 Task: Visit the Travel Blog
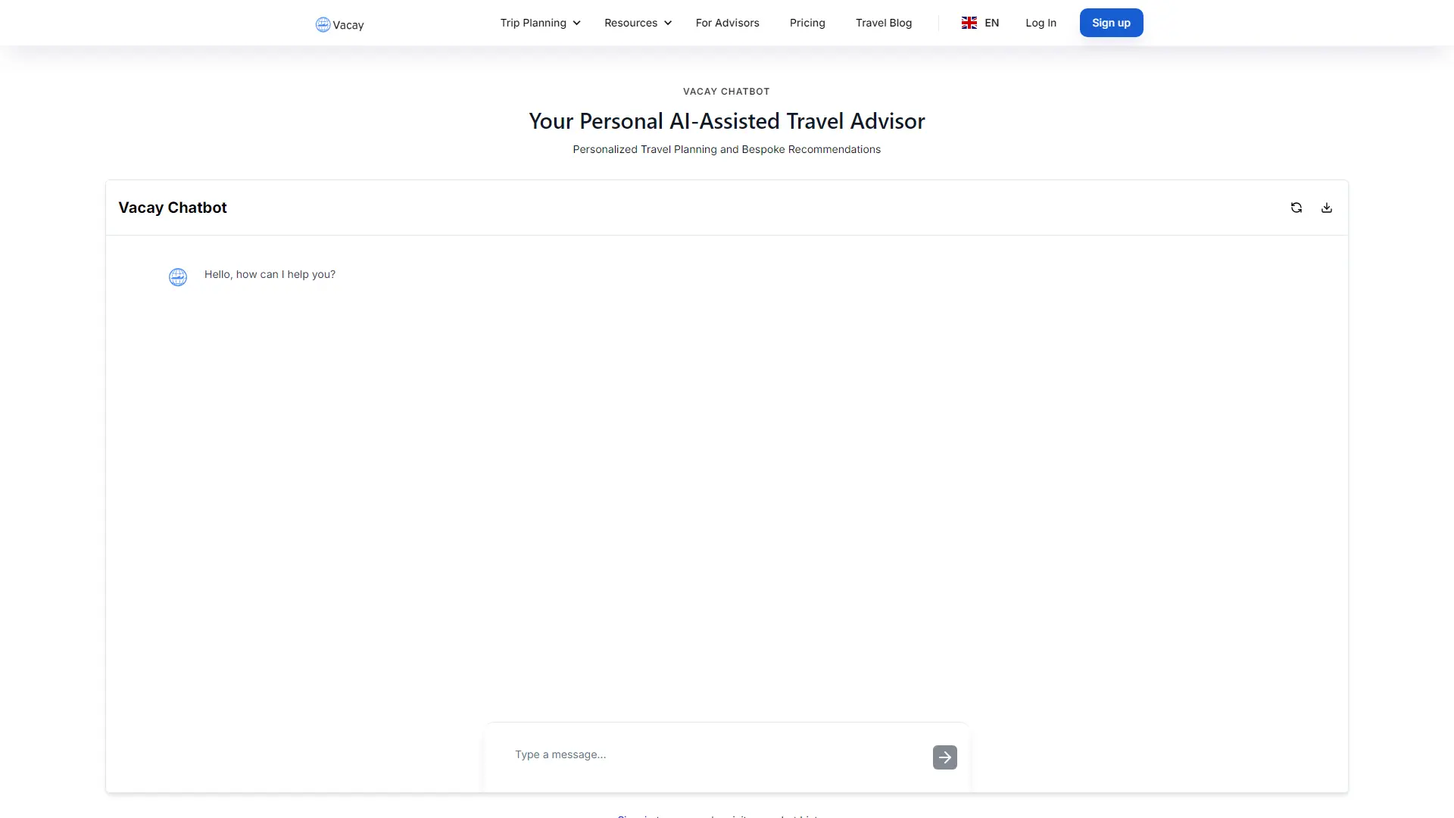883,23
